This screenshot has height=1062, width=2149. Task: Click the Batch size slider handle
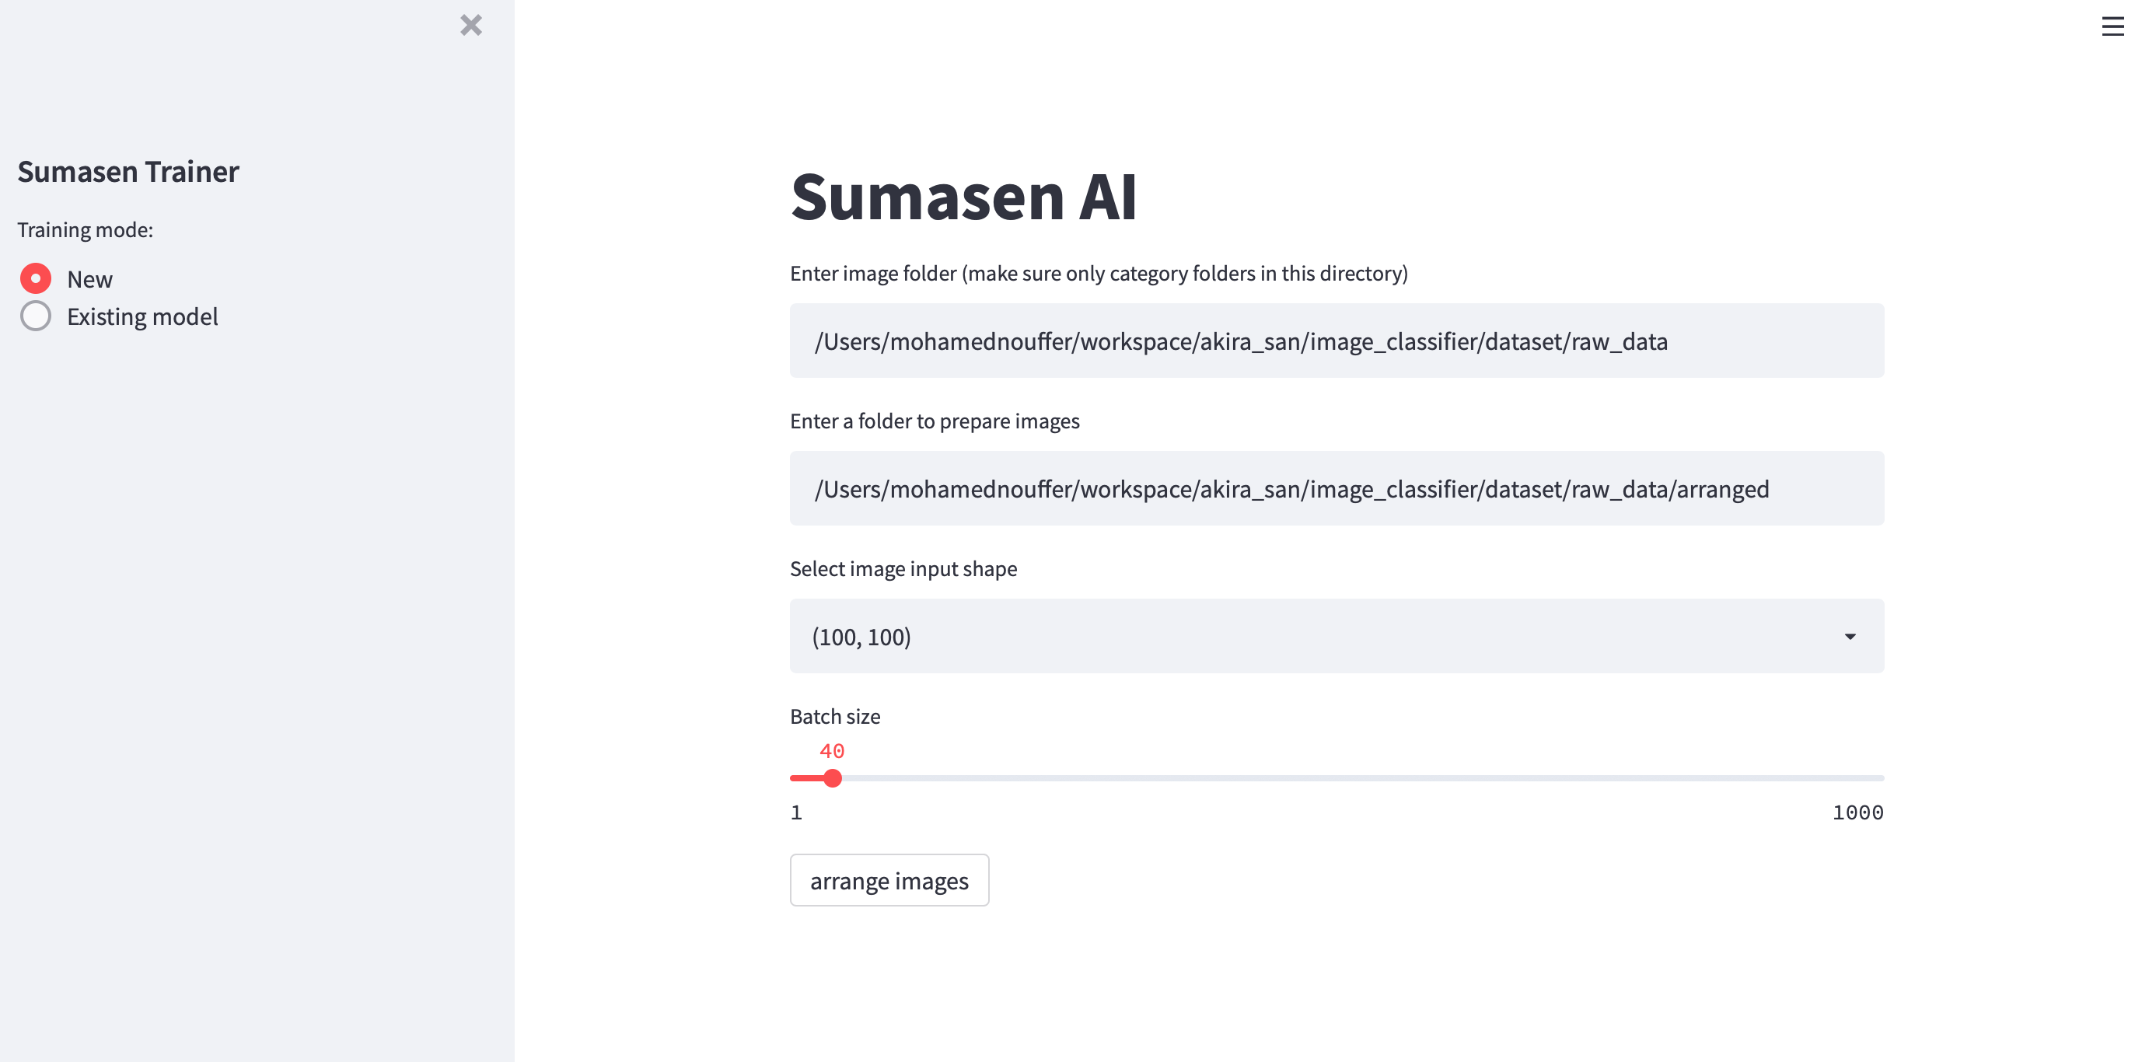pyautogui.click(x=833, y=778)
